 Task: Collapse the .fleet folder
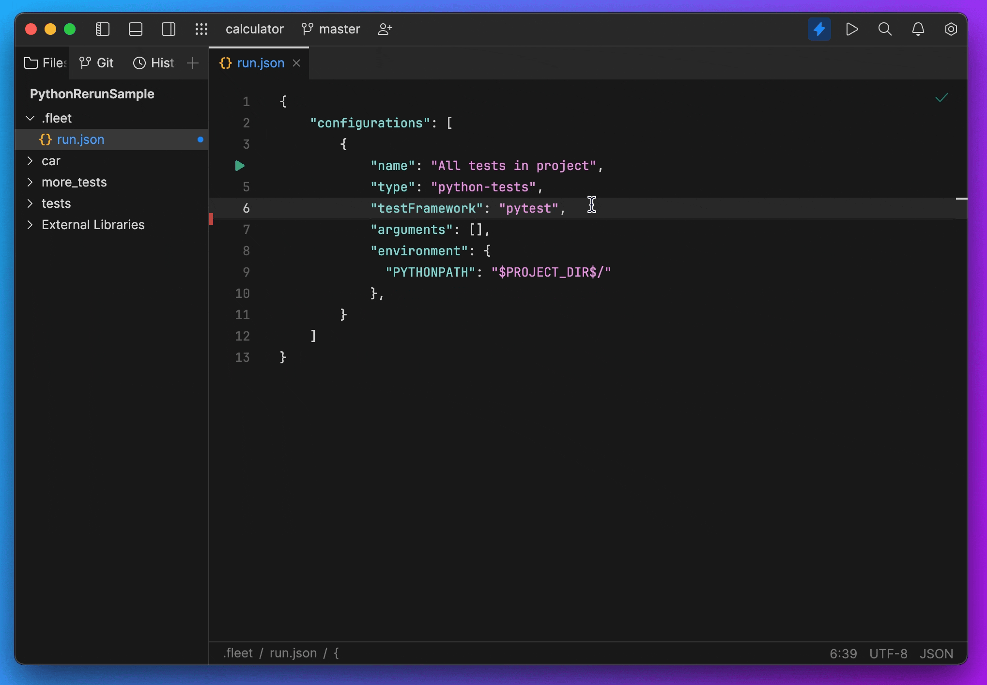pyautogui.click(x=30, y=118)
